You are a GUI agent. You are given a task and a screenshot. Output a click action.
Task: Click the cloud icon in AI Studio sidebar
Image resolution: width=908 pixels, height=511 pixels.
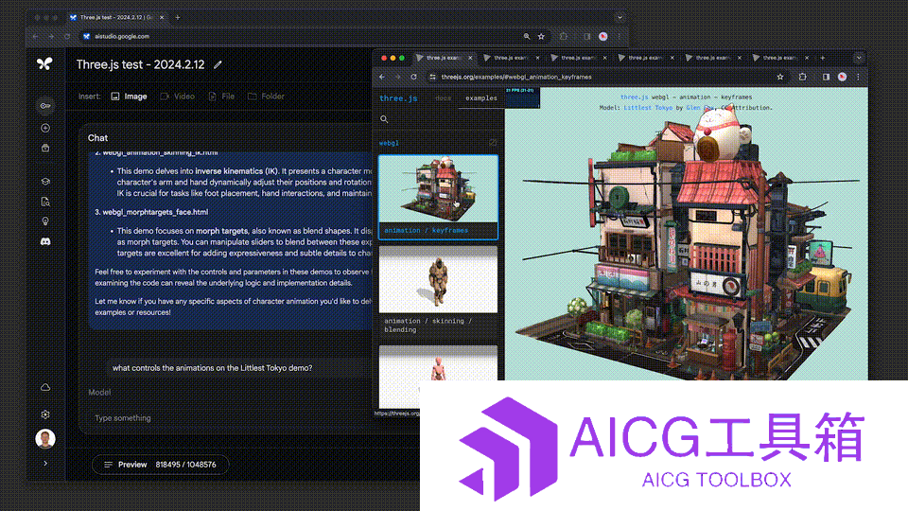(45, 387)
